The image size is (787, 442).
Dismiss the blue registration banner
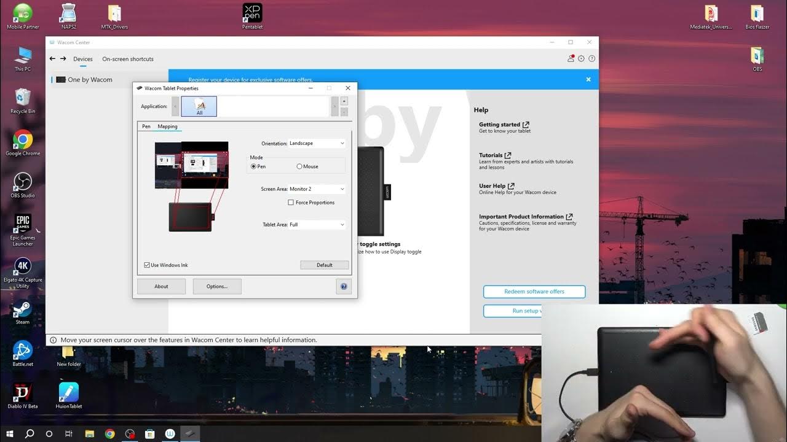click(588, 79)
